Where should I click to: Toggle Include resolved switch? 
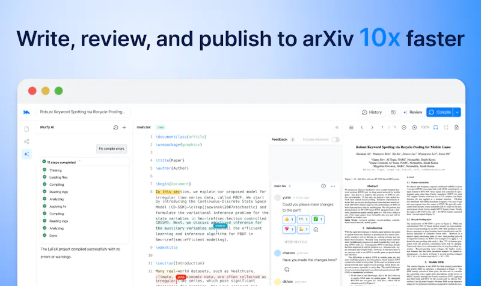click(x=335, y=140)
